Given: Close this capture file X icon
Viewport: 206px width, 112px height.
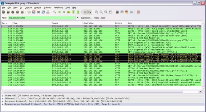Looking at the screenshot, I should [38, 12].
